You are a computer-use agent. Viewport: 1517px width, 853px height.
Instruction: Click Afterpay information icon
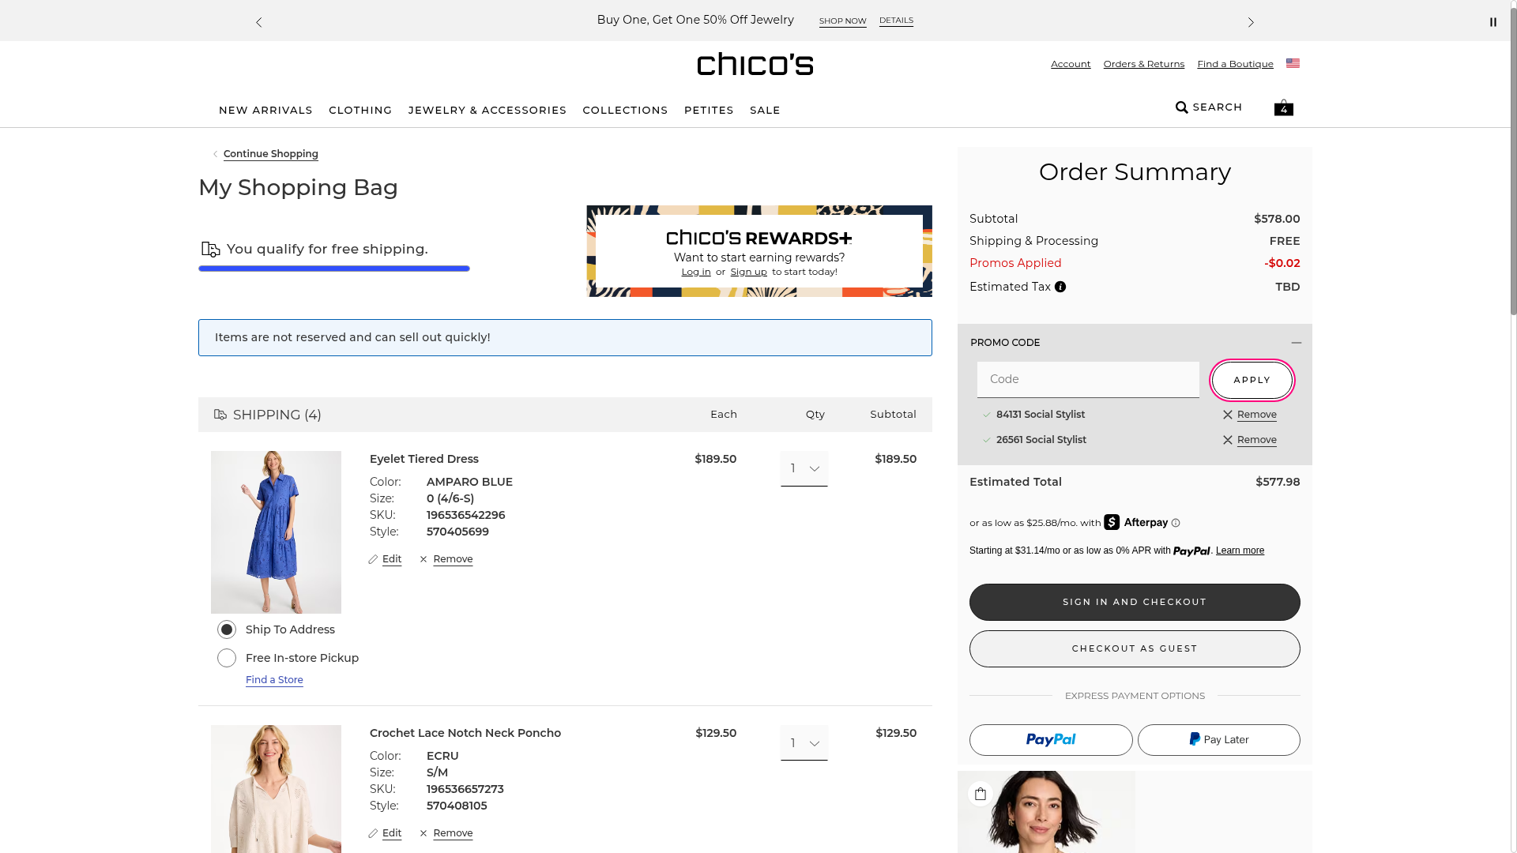coord(1176,523)
